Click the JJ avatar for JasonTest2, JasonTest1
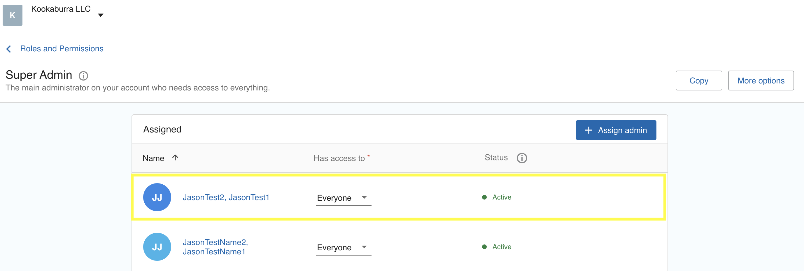 157,197
